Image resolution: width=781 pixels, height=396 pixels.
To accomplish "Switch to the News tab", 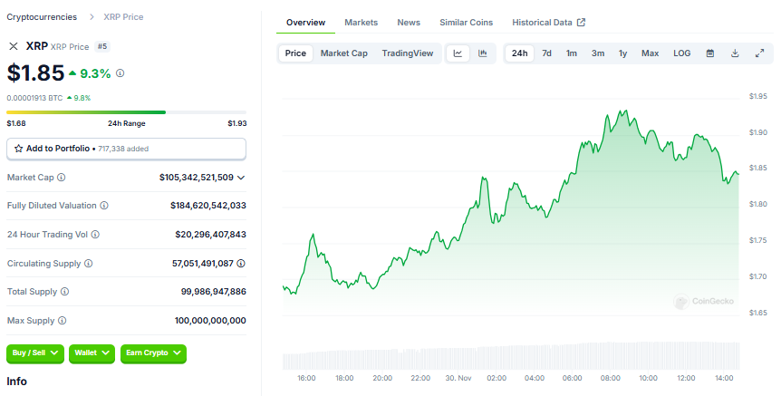I will (409, 23).
